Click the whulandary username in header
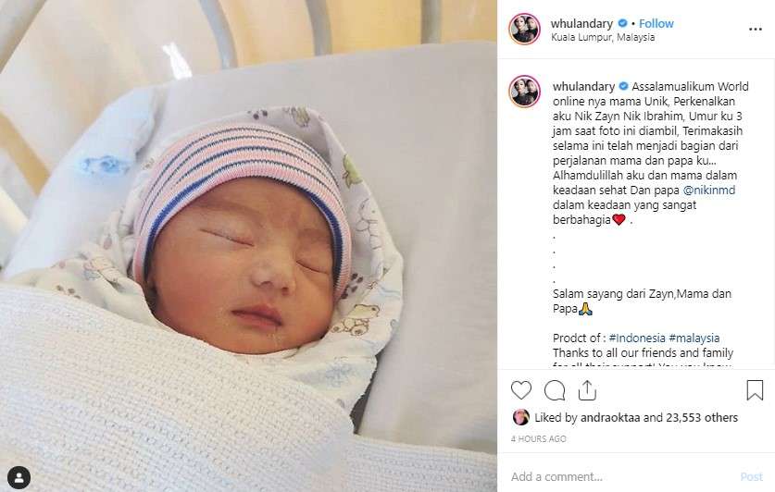The width and height of the screenshot is (775, 492). point(581,23)
